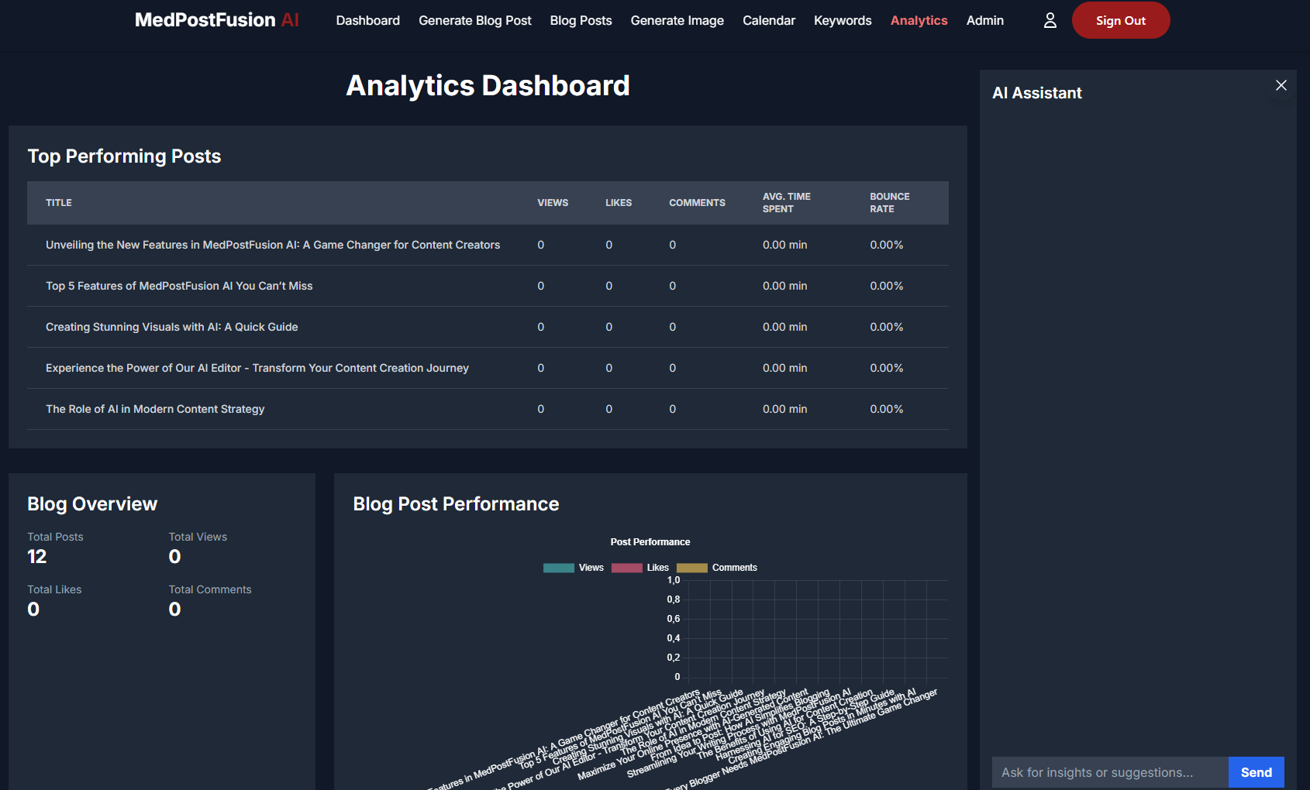Click the Total Comments label
1310x790 pixels.
[210, 589]
